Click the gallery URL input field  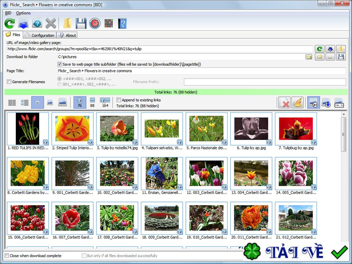160,49
